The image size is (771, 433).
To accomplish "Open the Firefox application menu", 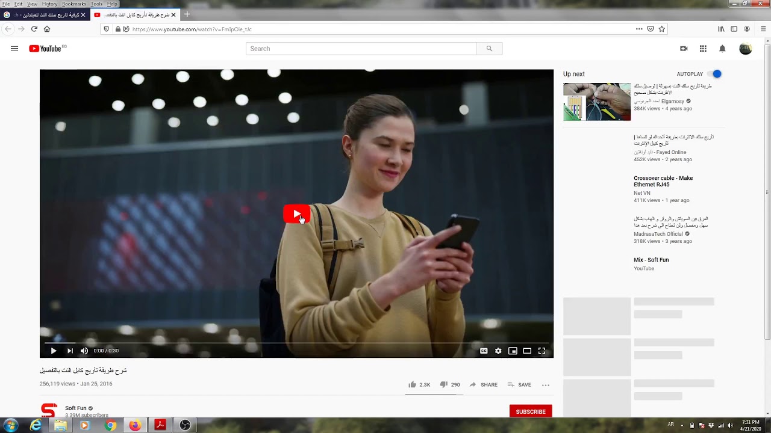I will [x=763, y=29].
